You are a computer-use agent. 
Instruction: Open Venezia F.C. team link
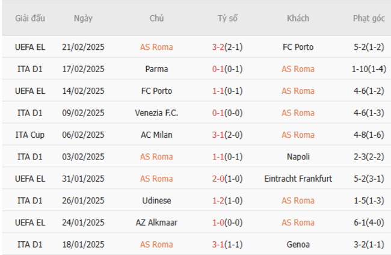click(x=156, y=113)
